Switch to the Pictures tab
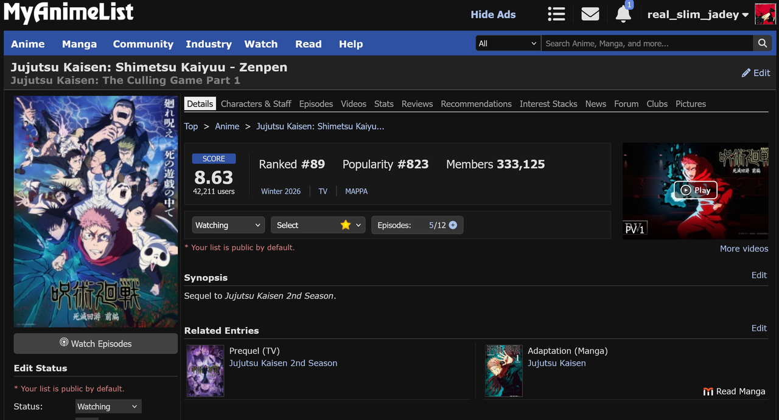 coord(691,104)
